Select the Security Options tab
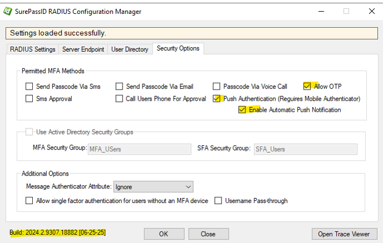This screenshot has height=243, width=383. [x=178, y=48]
